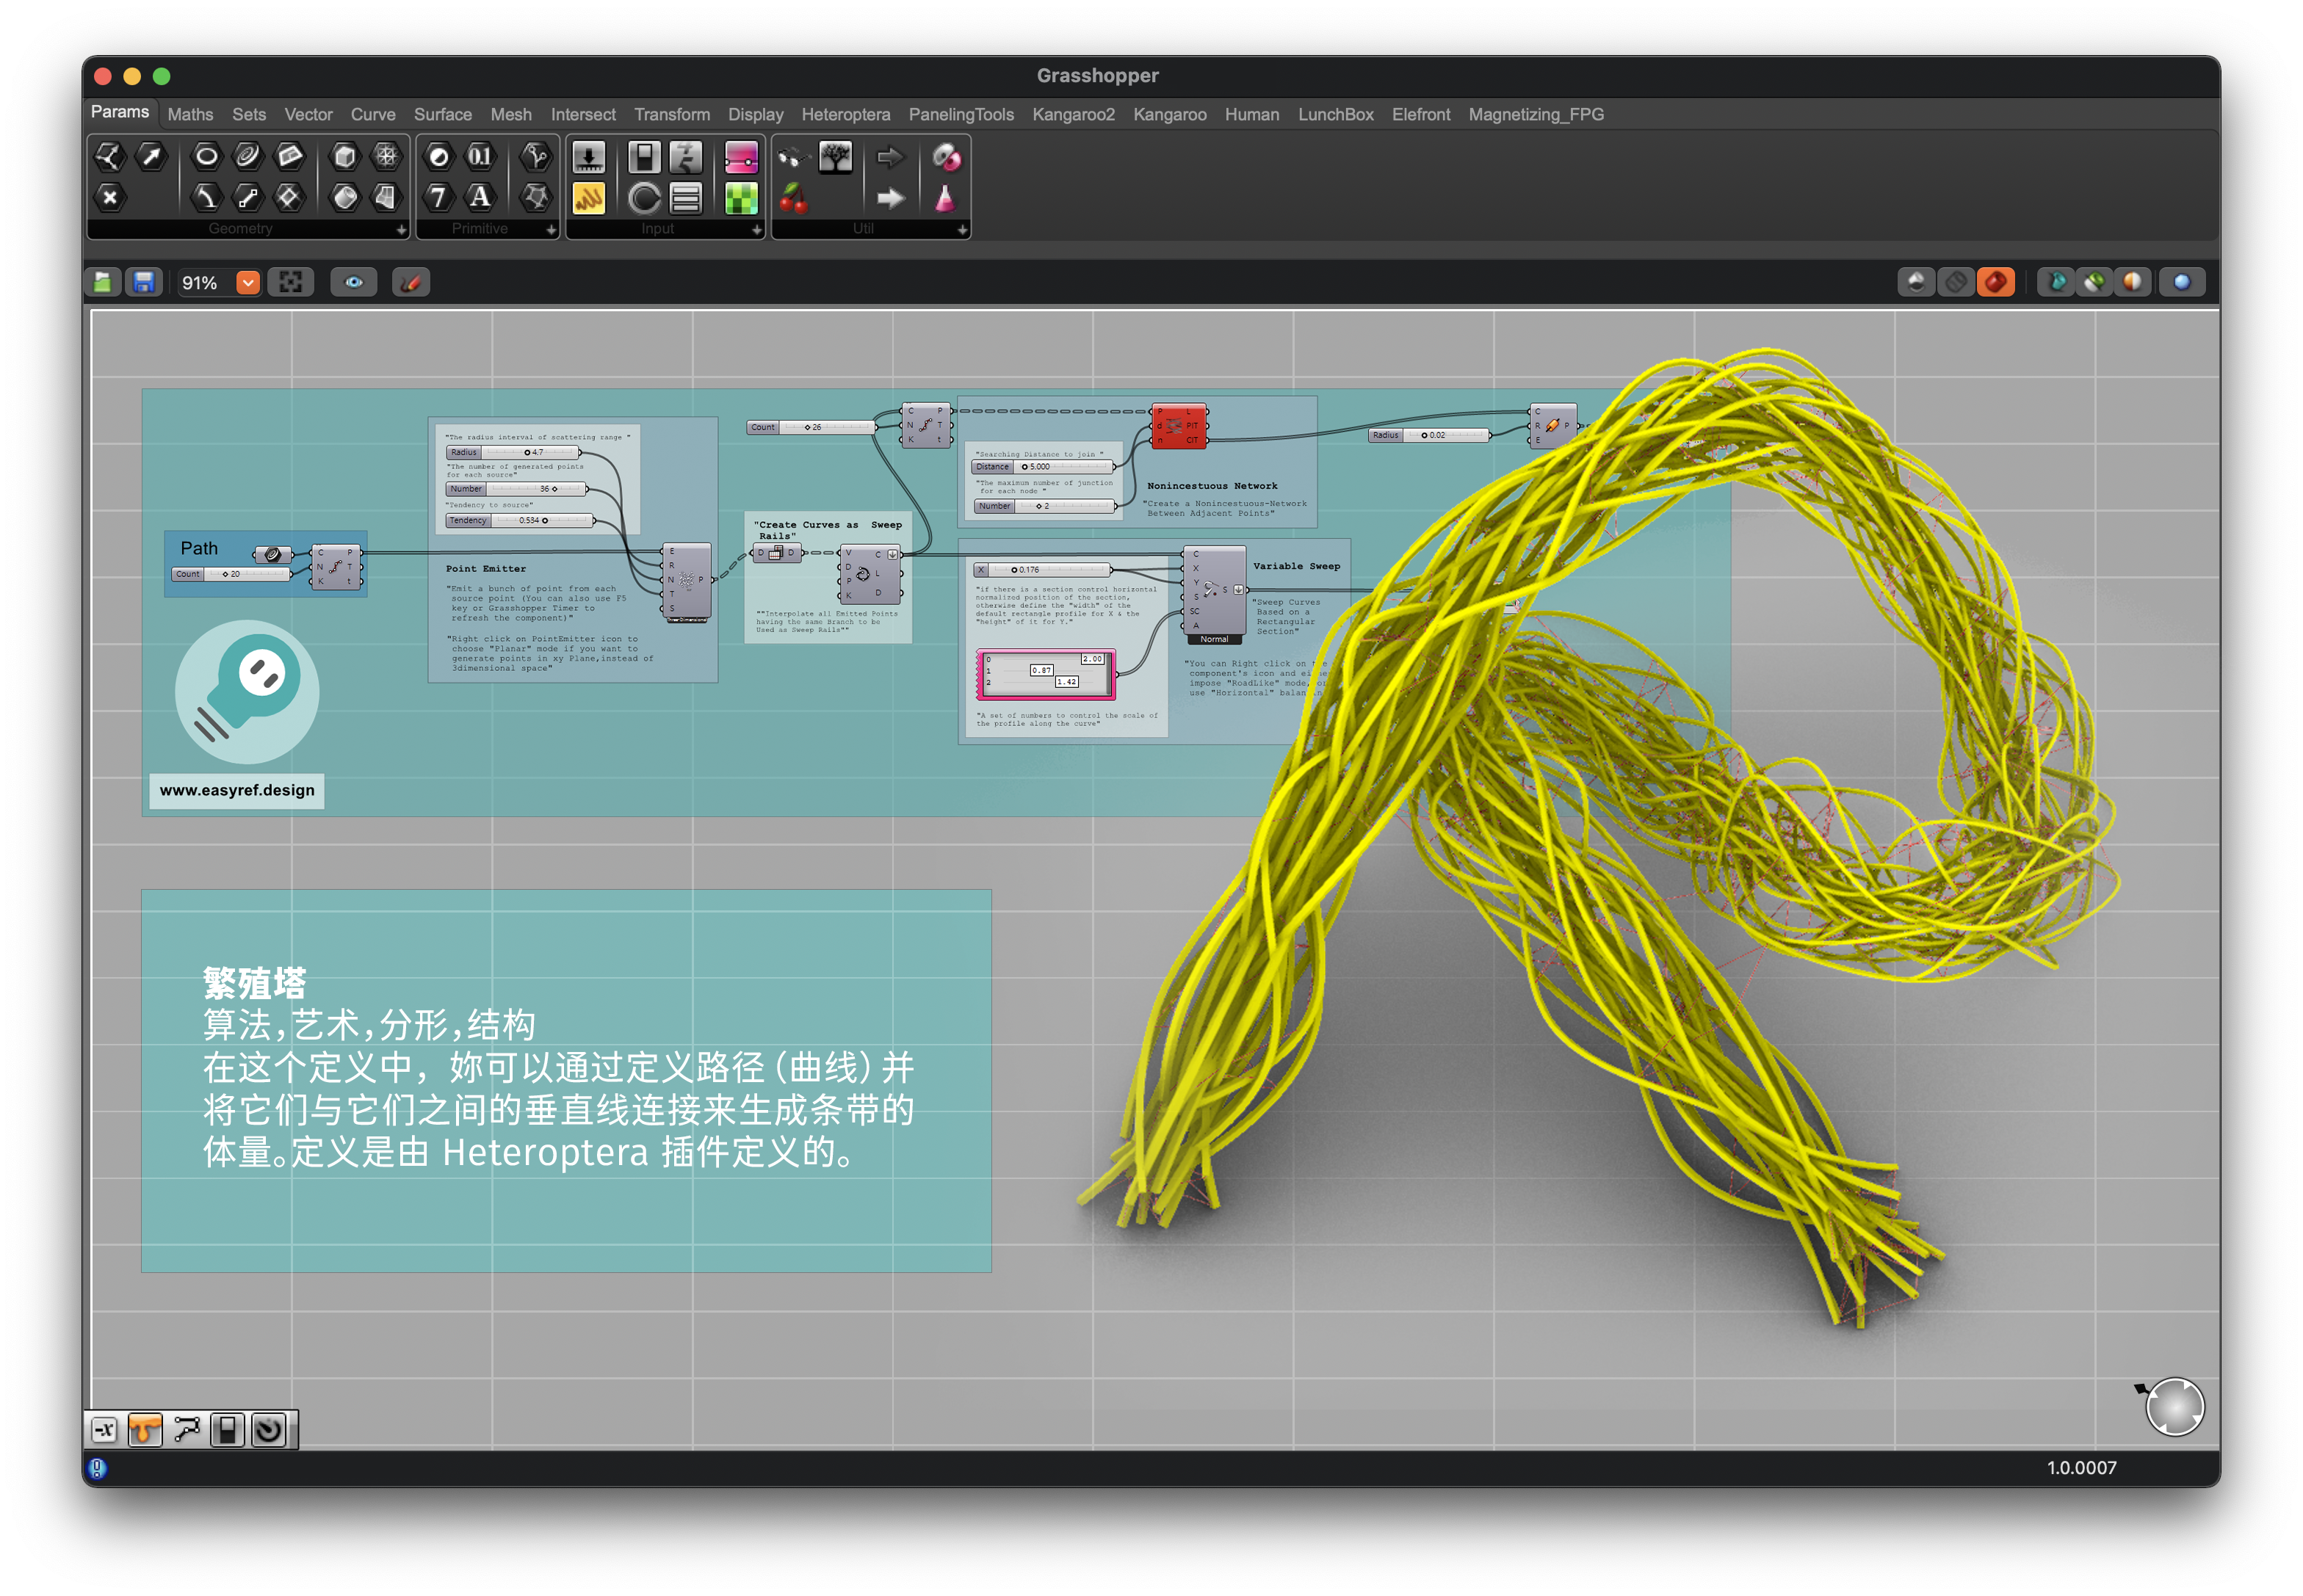Open file with green folder icon
The height and width of the screenshot is (1596, 2303).
(103, 283)
